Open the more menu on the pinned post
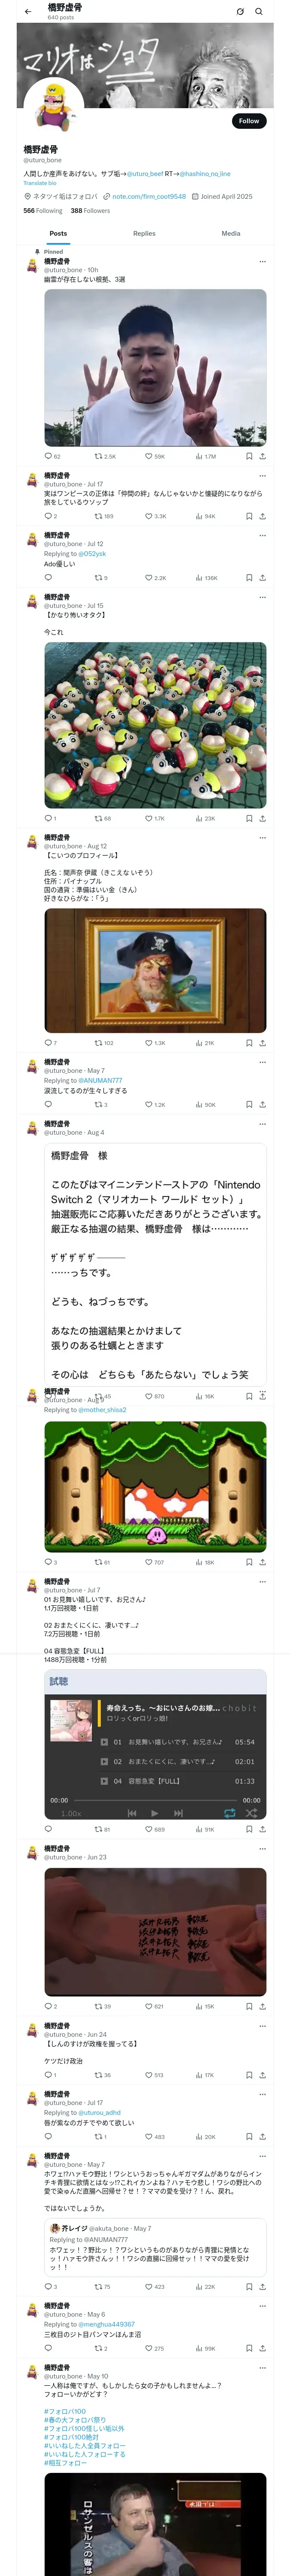 (263, 262)
